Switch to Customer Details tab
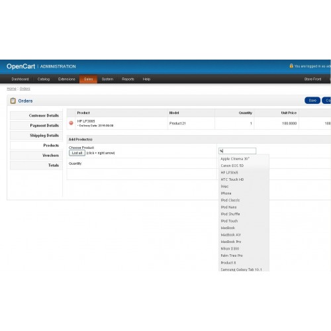The height and width of the screenshot is (331, 331). pyautogui.click(x=36, y=115)
